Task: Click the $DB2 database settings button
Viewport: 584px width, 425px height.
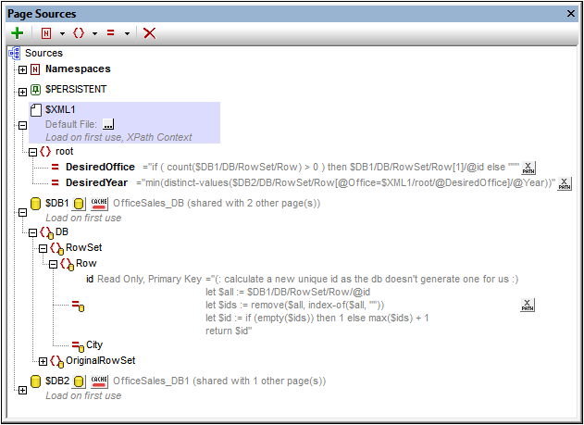Action: click(79, 381)
